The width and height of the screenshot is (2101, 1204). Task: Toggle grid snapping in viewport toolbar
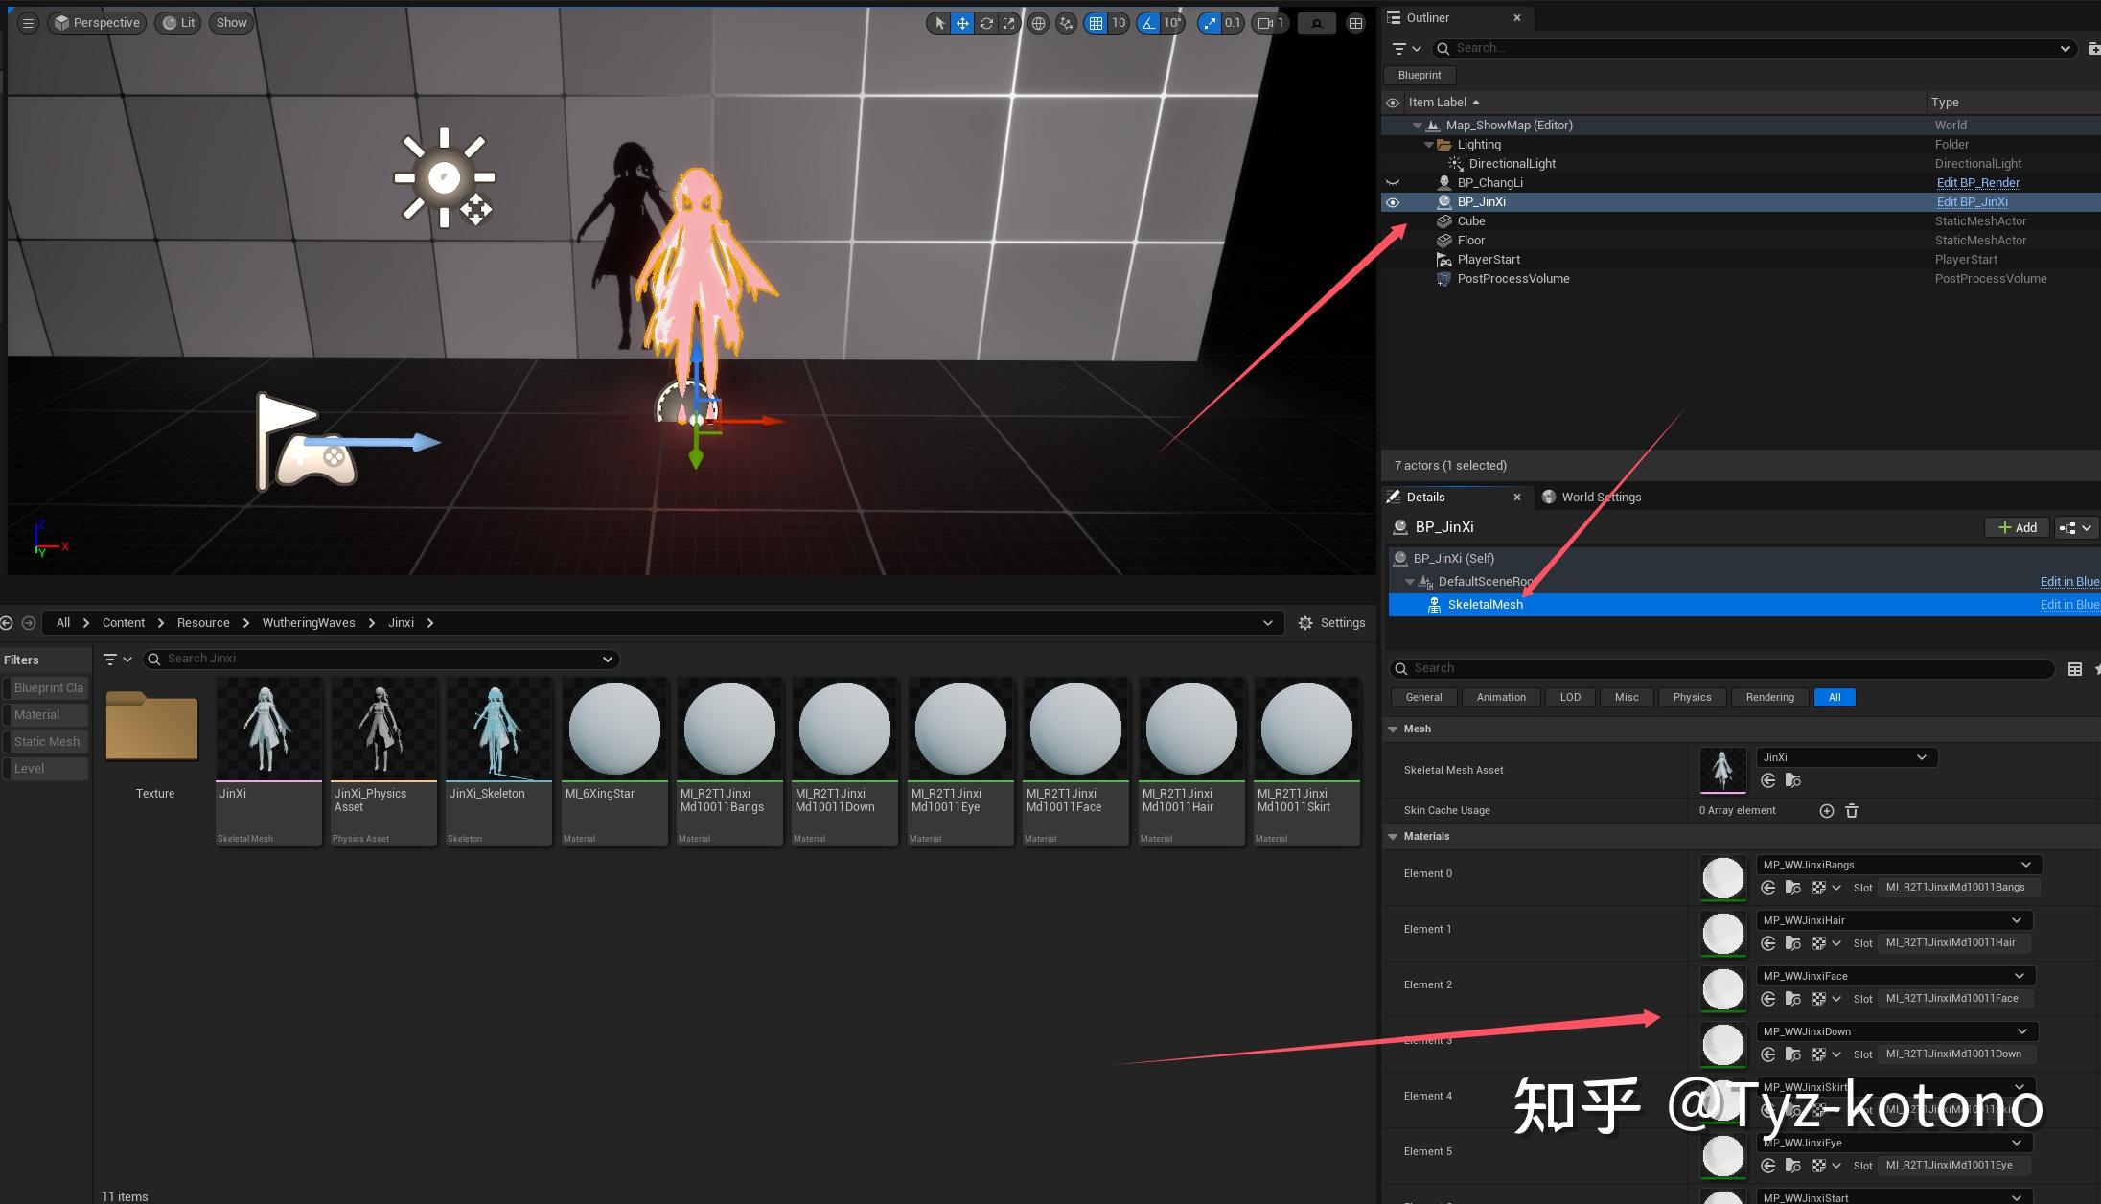tap(1096, 22)
